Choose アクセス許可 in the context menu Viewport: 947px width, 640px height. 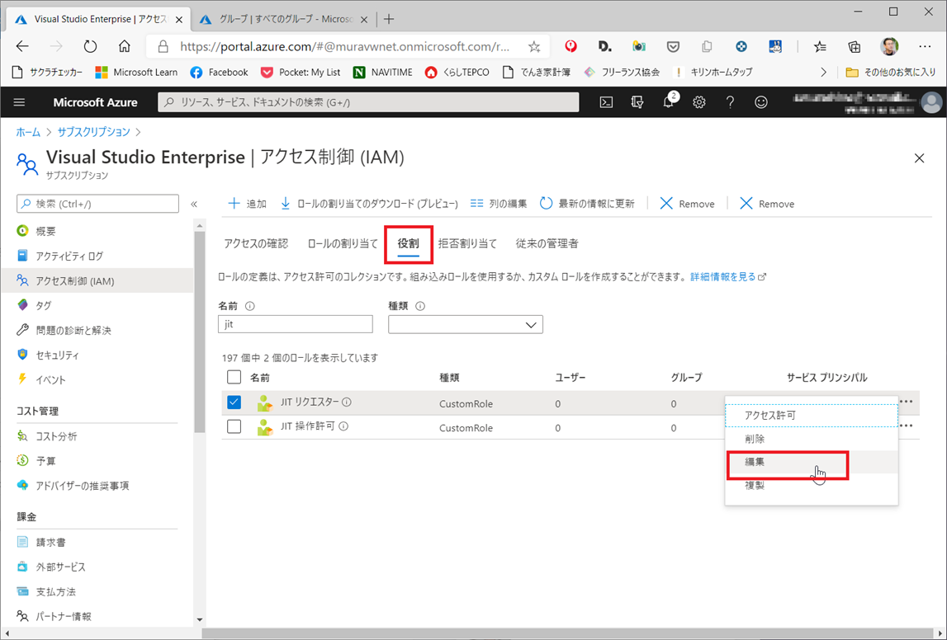click(811, 416)
